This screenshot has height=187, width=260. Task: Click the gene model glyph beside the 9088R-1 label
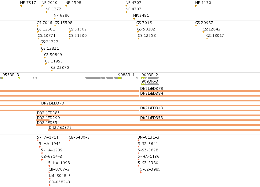coord(111,78)
